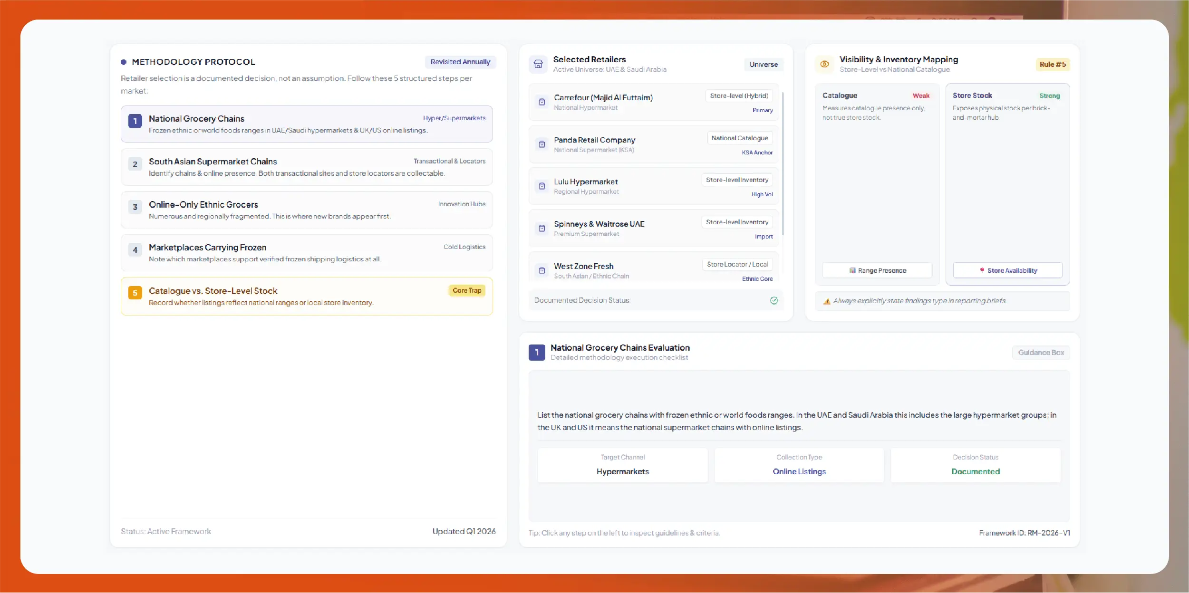Select the Catalogue card marked Weak
Screen dimensions: 1189x593
click(x=877, y=184)
